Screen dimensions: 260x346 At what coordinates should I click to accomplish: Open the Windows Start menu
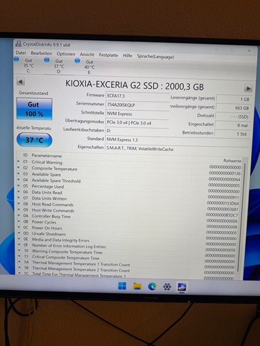point(122,286)
